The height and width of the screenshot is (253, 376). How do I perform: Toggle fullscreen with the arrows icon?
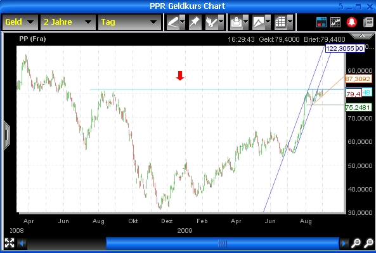point(10,243)
